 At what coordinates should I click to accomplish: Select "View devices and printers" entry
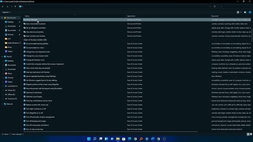click(35, 32)
